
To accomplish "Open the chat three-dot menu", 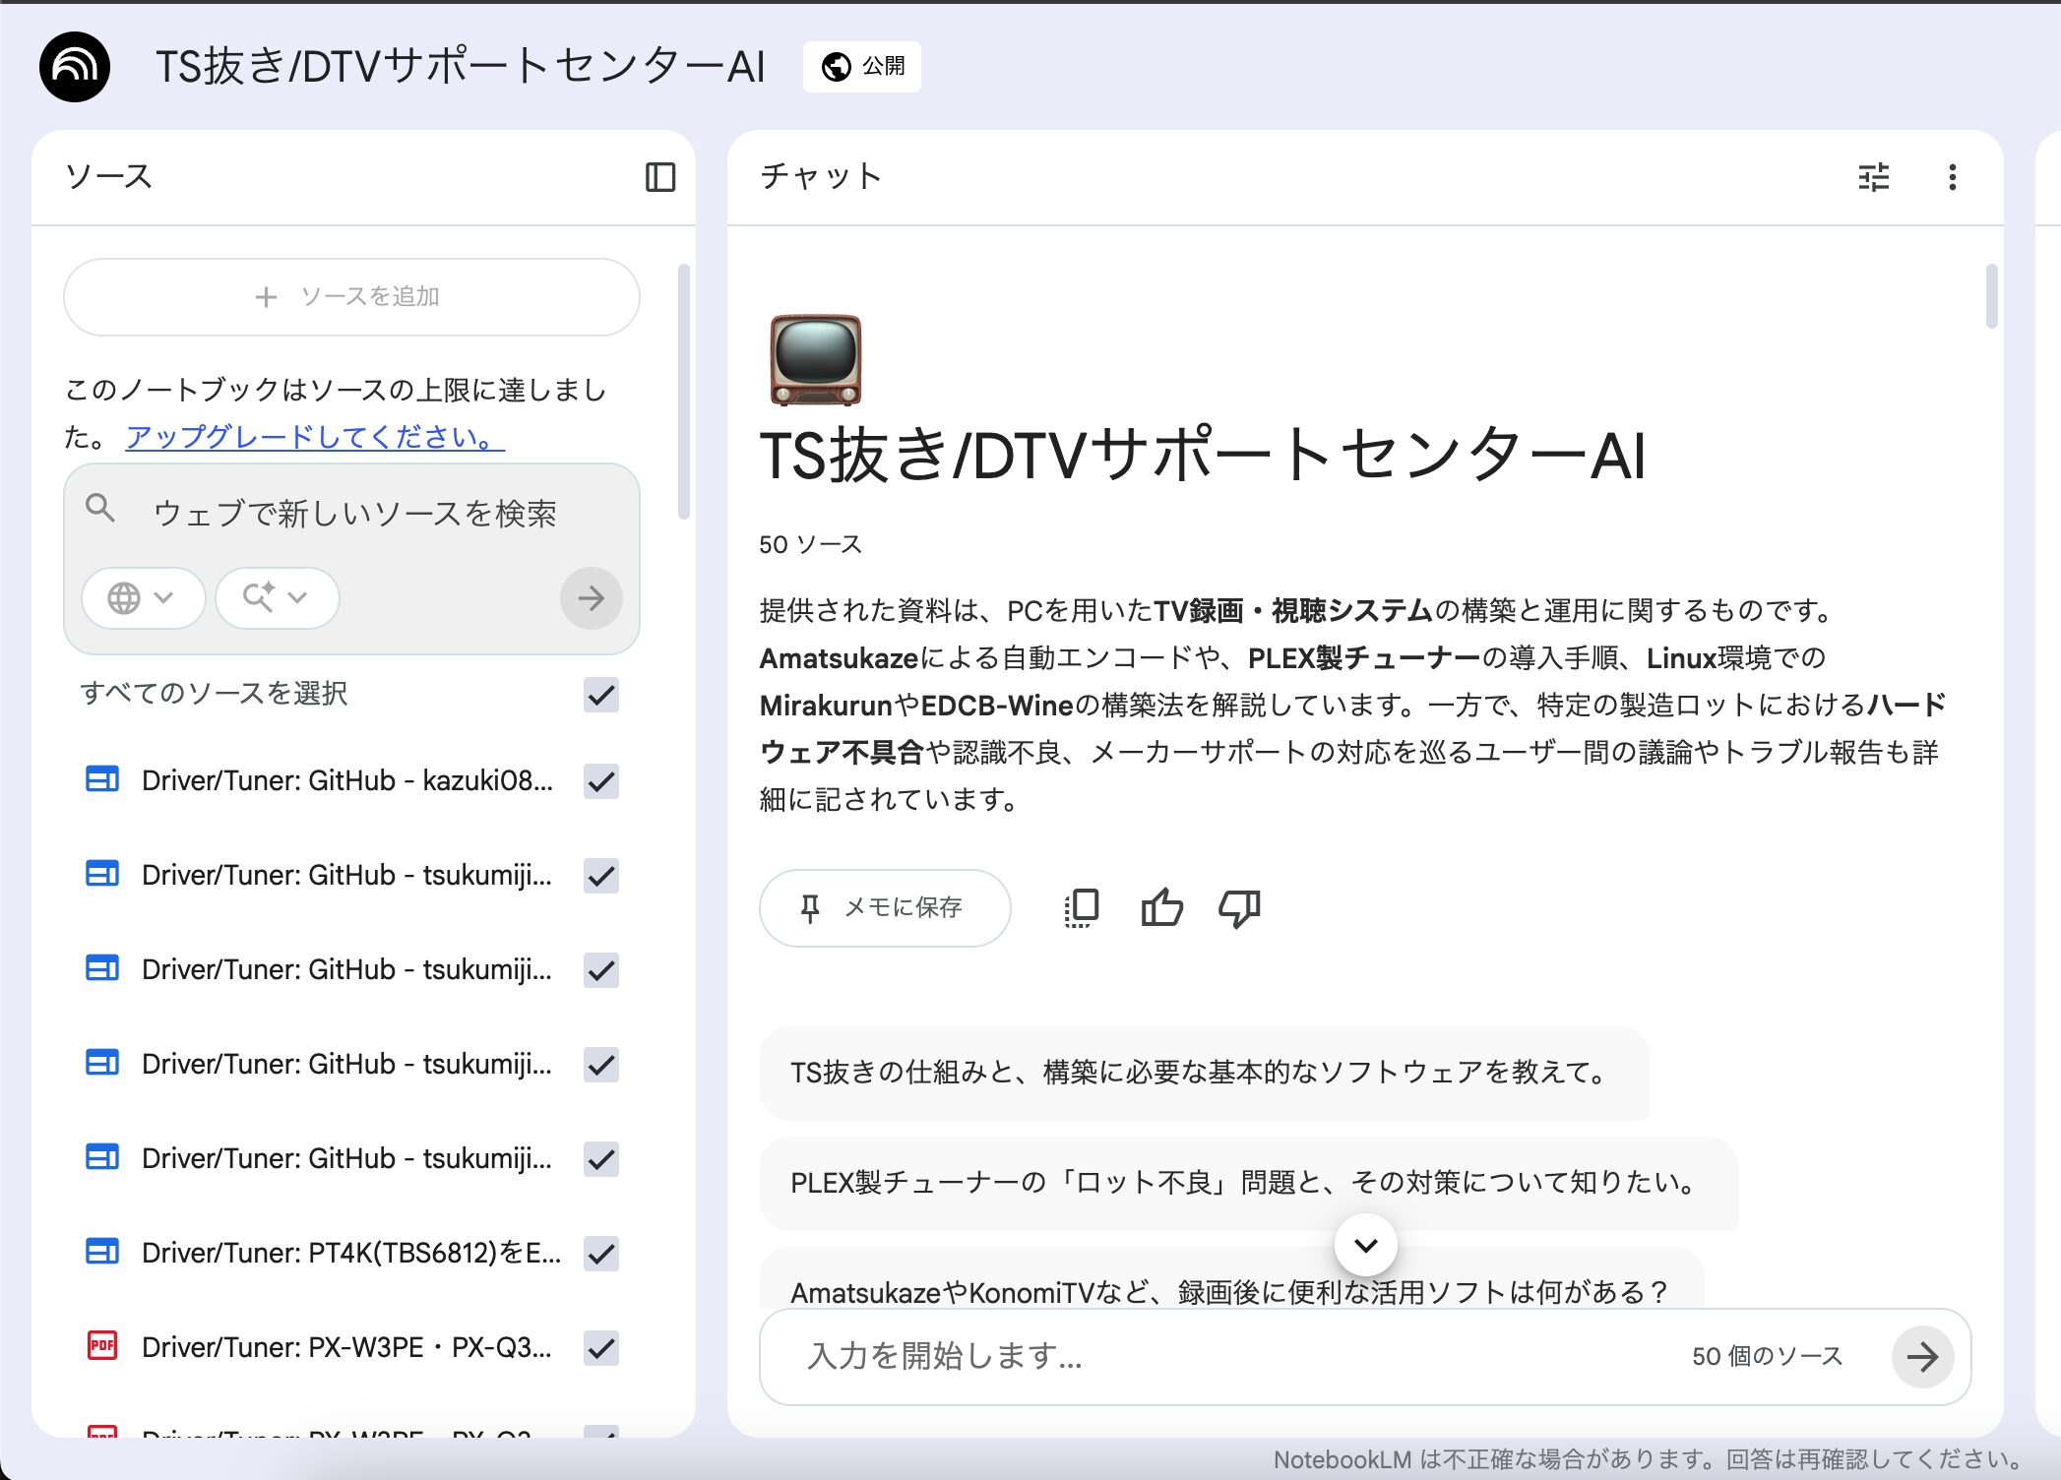I will click(x=1952, y=177).
